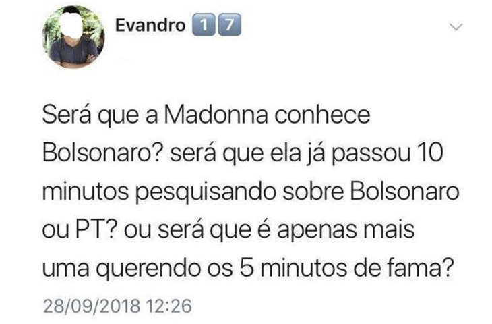Click the word passou in the tweet
Image resolution: width=492 pixels, height=324 pixels.
click(x=371, y=155)
